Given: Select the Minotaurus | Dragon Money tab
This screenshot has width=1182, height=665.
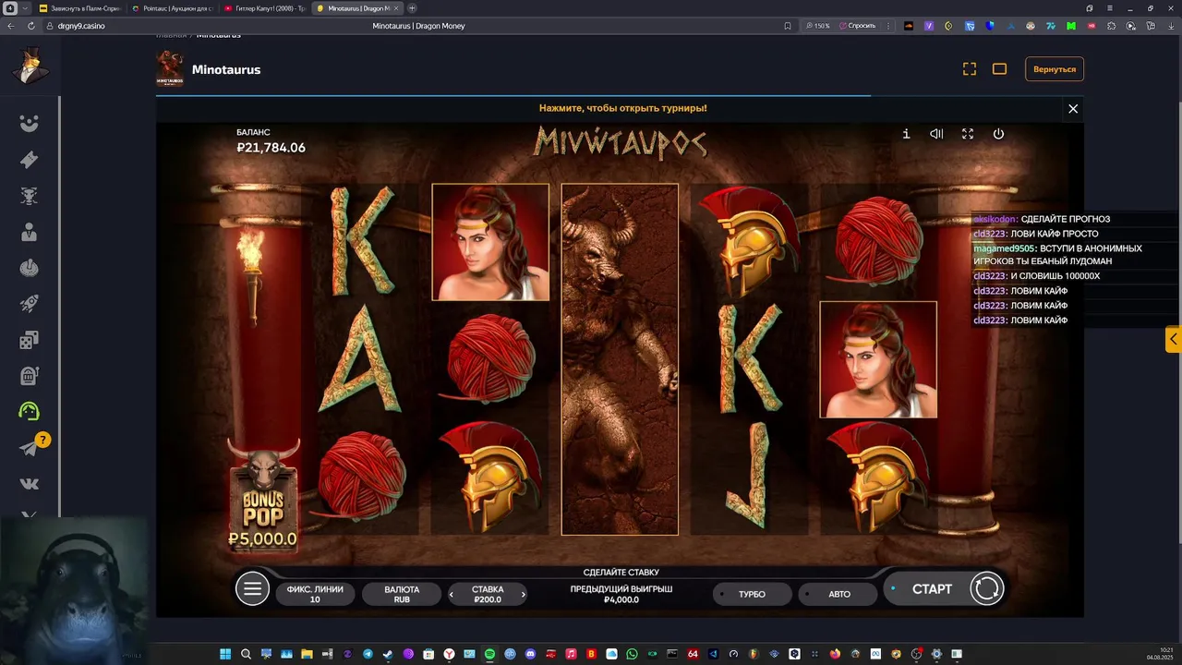Looking at the screenshot, I should point(356,8).
